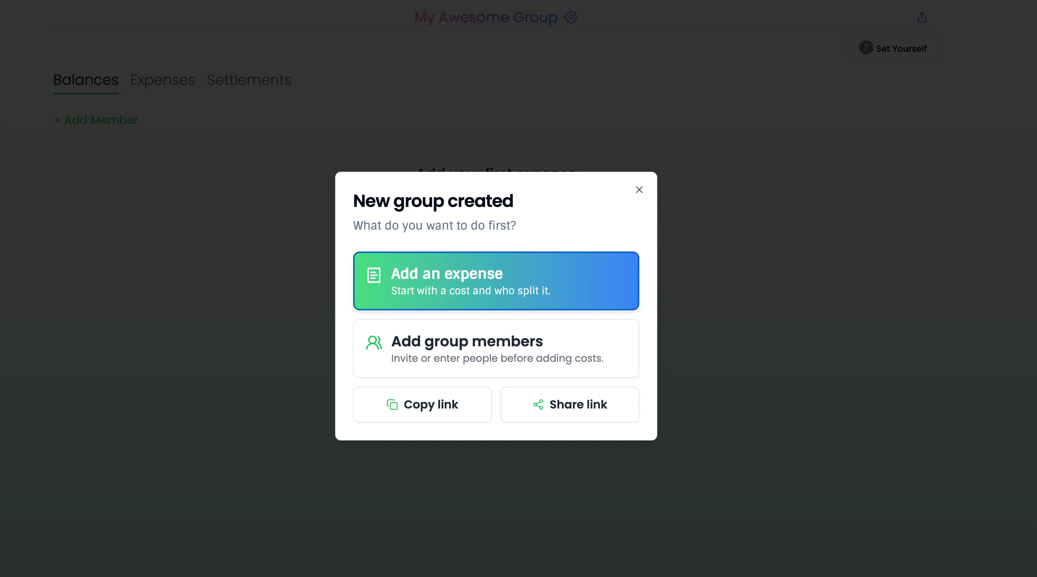The height and width of the screenshot is (577, 1037).
Task: Click the share/export icon at top right
Action: pyautogui.click(x=922, y=17)
